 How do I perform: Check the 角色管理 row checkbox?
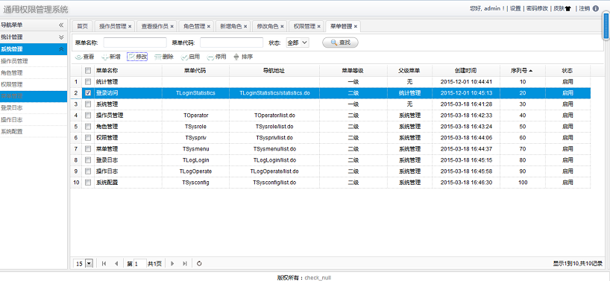(88, 126)
